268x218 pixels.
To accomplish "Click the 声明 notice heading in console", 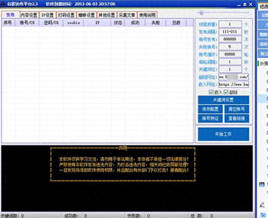I will [123, 148].
